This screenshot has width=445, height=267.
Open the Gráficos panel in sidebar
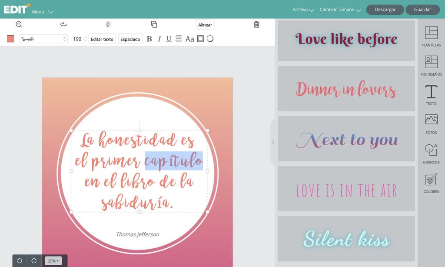click(x=431, y=154)
